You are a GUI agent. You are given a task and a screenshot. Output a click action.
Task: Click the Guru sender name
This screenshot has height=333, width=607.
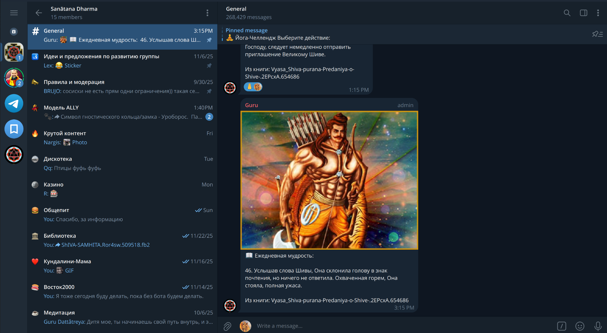(251, 105)
